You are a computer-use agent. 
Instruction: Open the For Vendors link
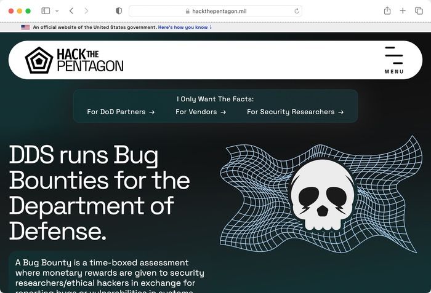[x=201, y=112]
